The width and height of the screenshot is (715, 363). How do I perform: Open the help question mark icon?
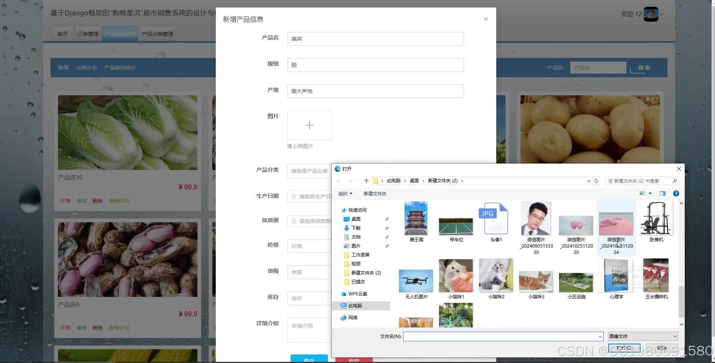coord(676,193)
